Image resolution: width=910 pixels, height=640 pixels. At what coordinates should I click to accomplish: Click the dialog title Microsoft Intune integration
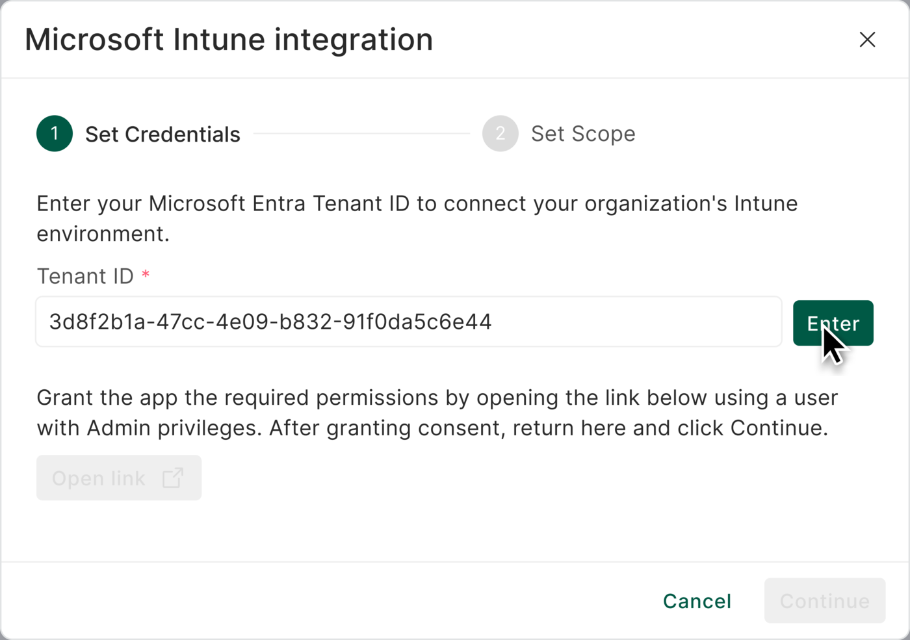pyautogui.click(x=229, y=40)
